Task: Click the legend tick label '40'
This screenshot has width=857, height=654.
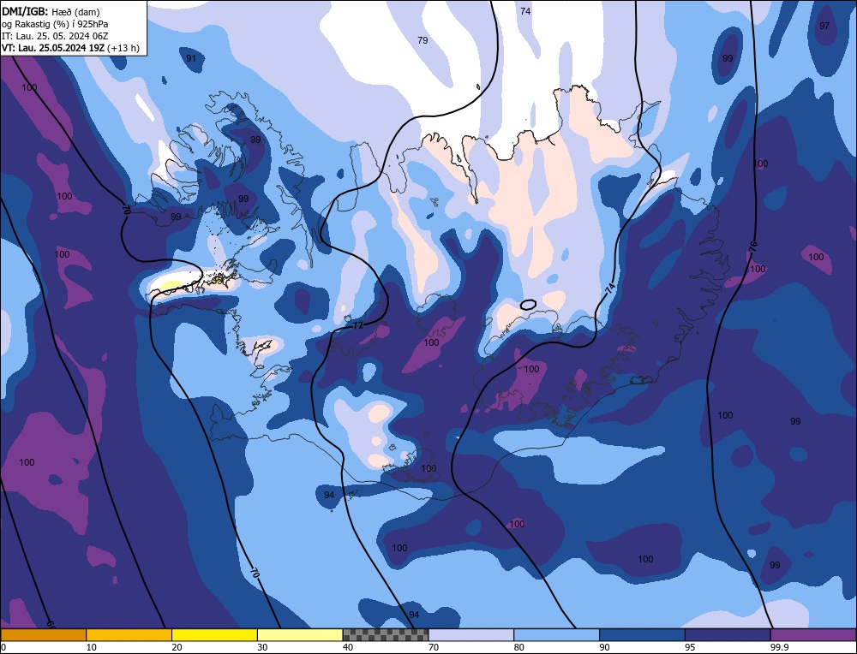Action: [348, 647]
